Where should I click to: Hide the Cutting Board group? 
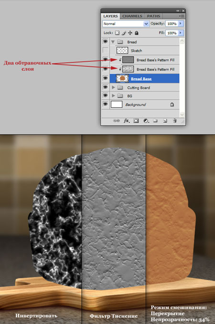[x=106, y=87]
